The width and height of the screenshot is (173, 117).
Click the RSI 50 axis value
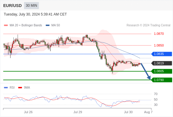tap(156, 99)
